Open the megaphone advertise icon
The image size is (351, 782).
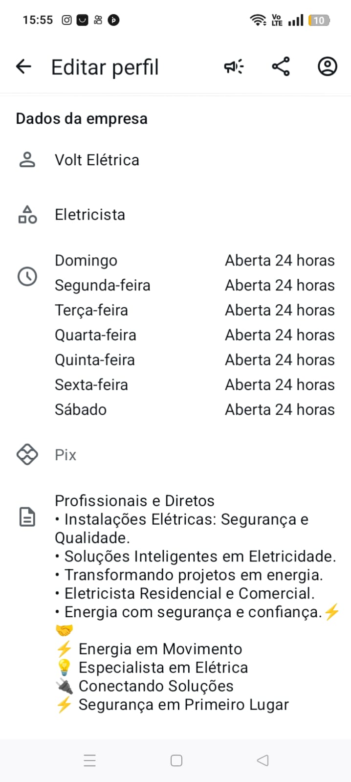pos(234,67)
